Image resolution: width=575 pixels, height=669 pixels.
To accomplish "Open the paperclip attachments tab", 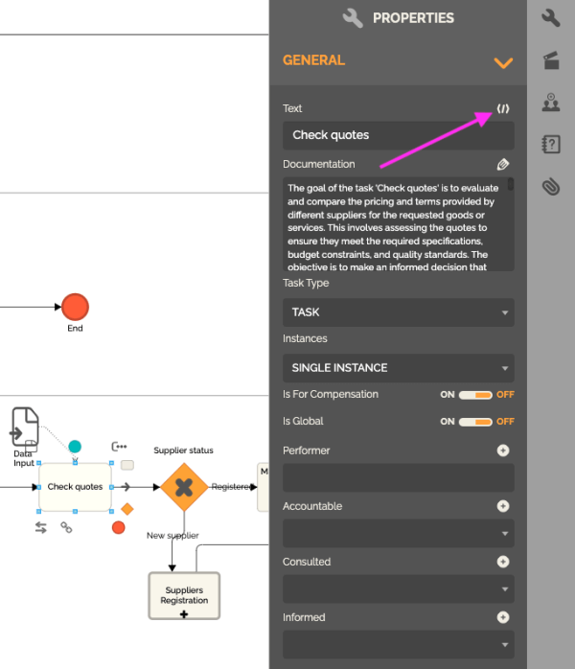I will 551,187.
